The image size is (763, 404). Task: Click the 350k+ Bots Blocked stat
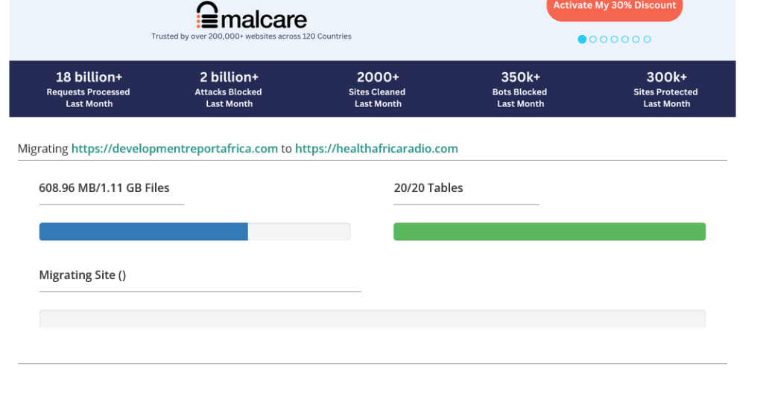click(x=520, y=89)
